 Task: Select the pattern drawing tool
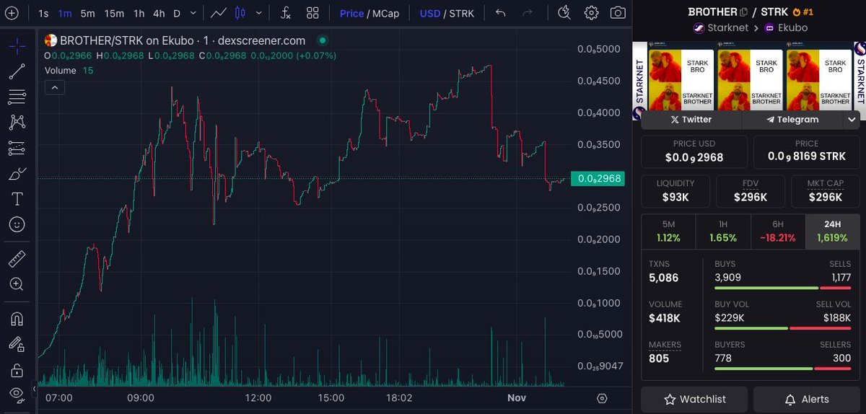point(17,123)
